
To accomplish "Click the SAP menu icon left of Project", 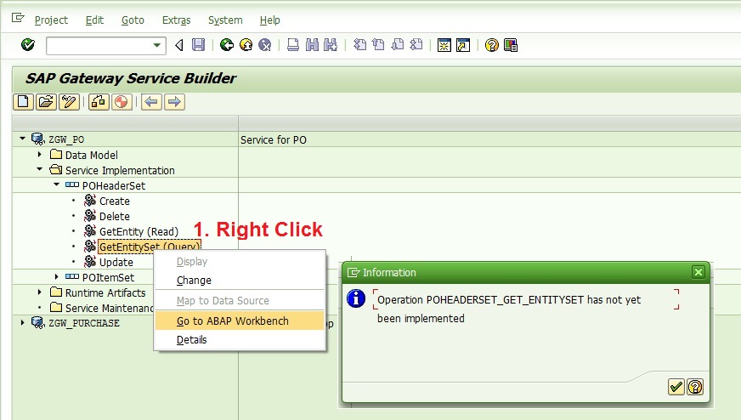I will click(18, 18).
